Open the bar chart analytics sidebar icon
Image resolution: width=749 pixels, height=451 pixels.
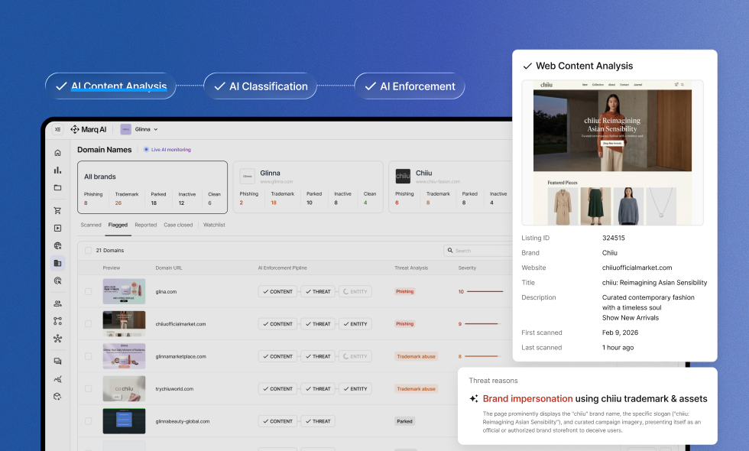[58, 170]
